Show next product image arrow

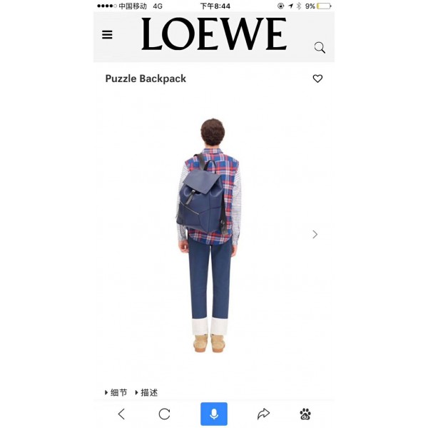pyautogui.click(x=315, y=234)
